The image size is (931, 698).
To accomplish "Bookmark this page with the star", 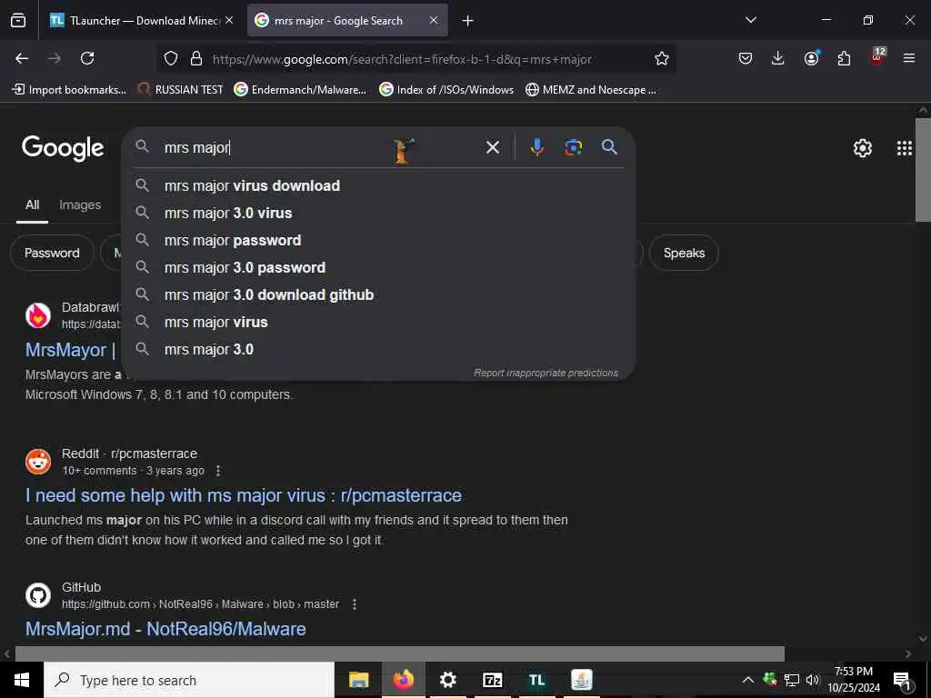I will coord(662,58).
